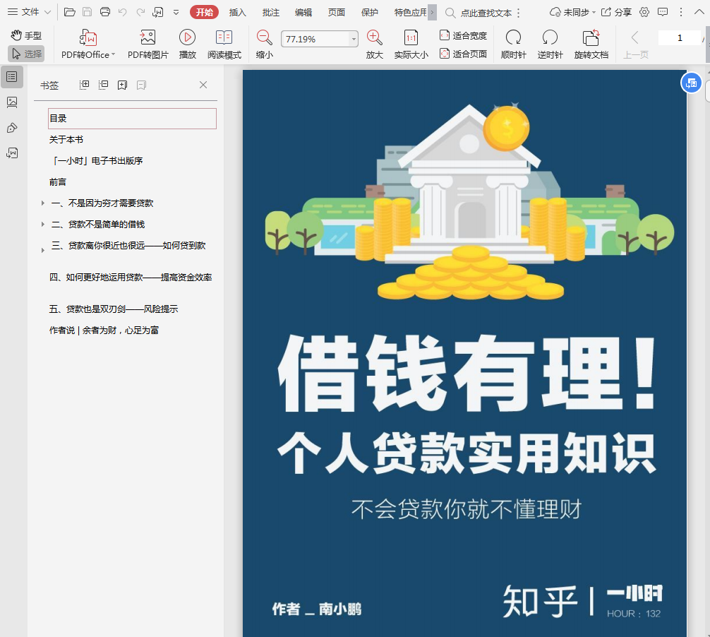Click the PDF转图片 tool
710x637 pixels.
pos(148,44)
